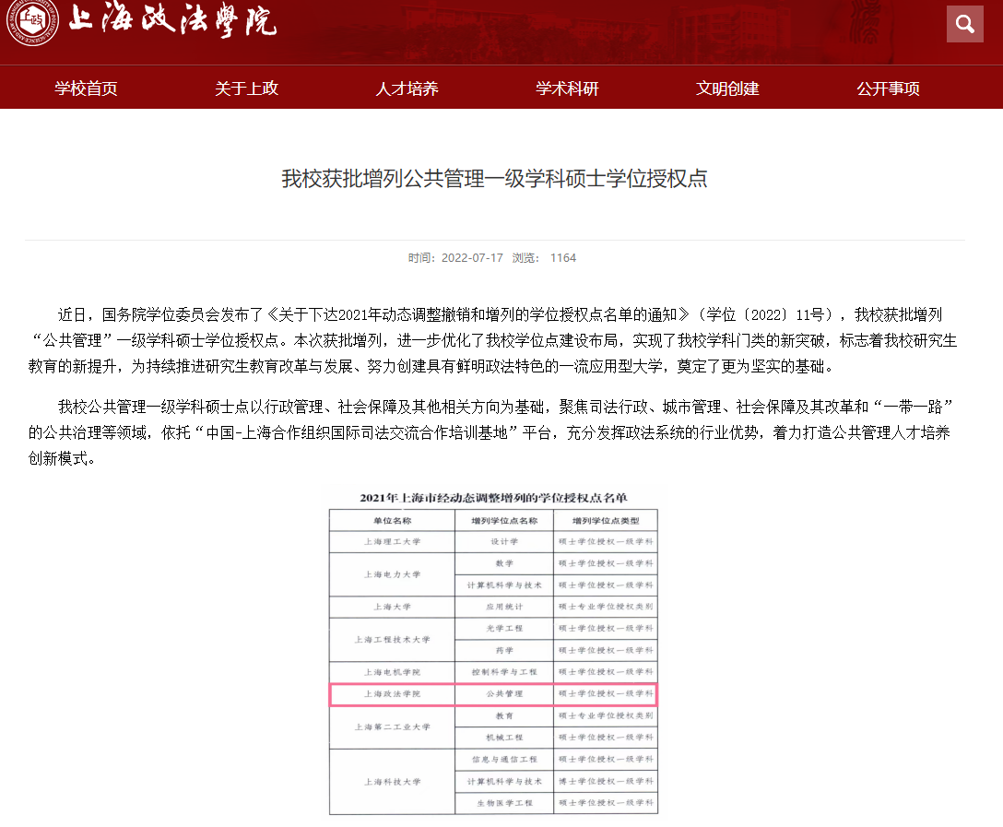Click the highlighted 上海政法学院 table cell
Viewport: 1003px width, 827px height.
392,694
